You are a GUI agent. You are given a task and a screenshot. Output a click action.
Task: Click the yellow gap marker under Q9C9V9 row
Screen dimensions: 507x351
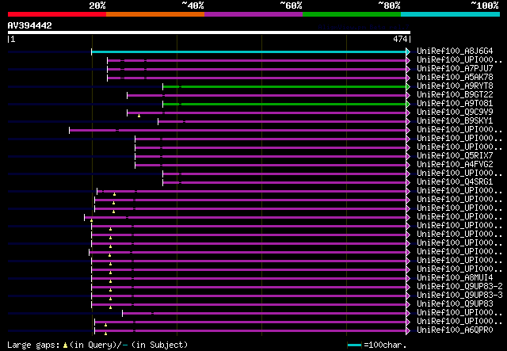139,116
